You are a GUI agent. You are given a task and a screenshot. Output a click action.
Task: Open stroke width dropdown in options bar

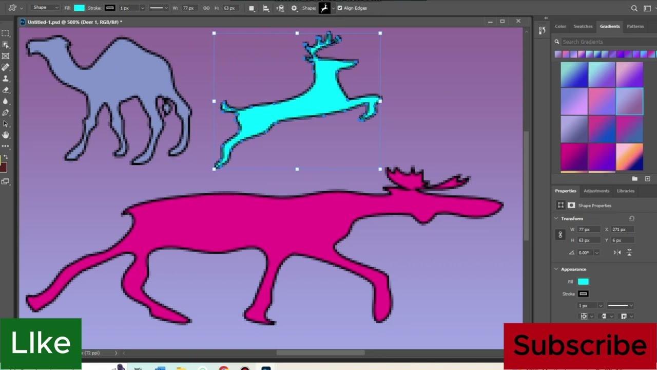click(x=143, y=8)
